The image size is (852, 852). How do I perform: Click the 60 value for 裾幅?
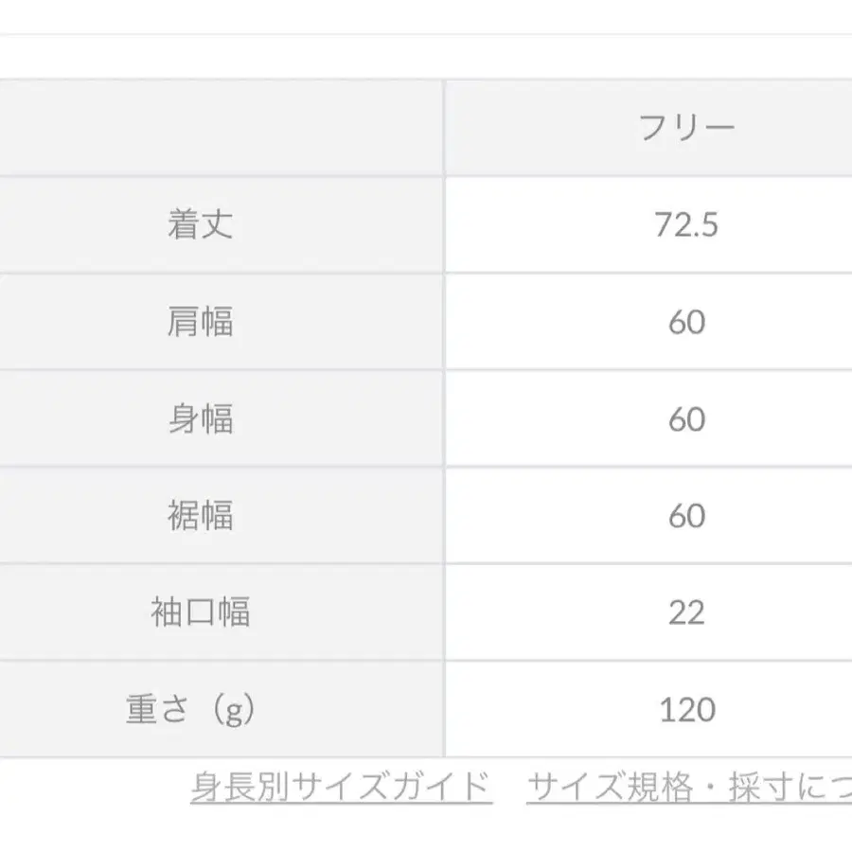coord(686,516)
